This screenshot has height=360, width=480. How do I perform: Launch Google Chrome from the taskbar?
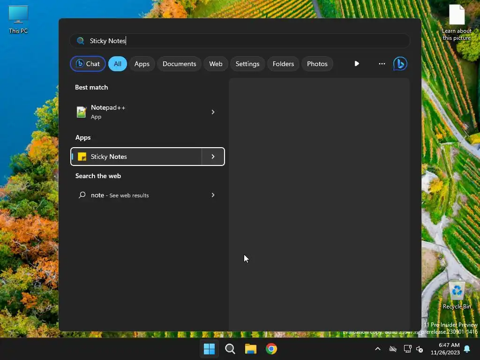pyautogui.click(x=271, y=349)
